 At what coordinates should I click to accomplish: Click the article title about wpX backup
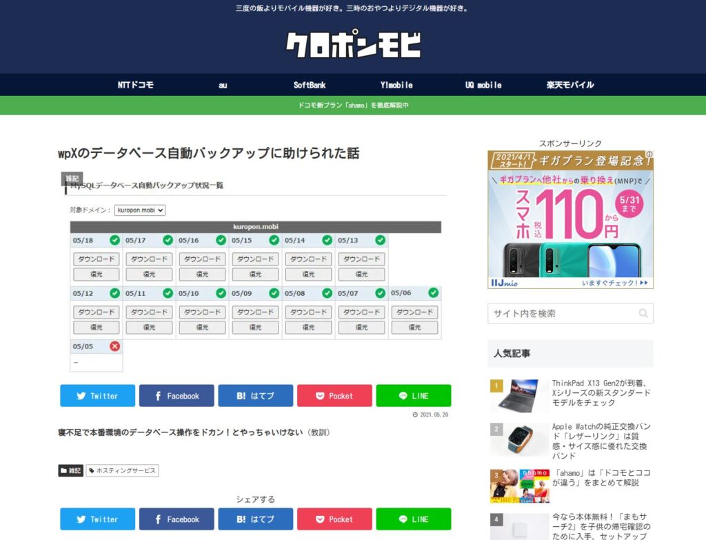[x=209, y=153]
